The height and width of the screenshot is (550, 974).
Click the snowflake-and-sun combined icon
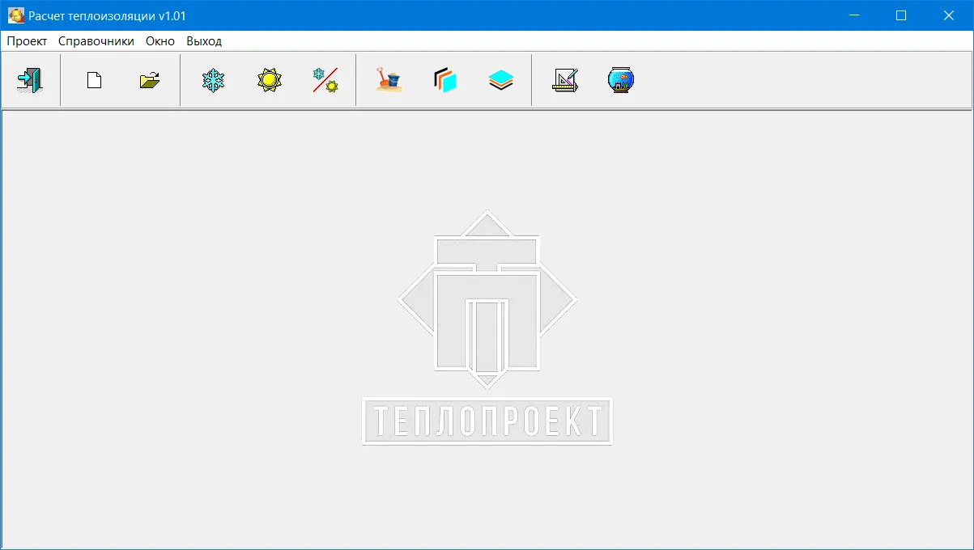[325, 80]
